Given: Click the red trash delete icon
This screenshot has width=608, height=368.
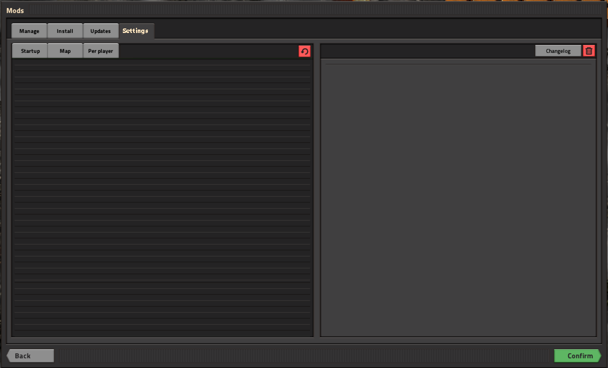Looking at the screenshot, I should pos(589,51).
